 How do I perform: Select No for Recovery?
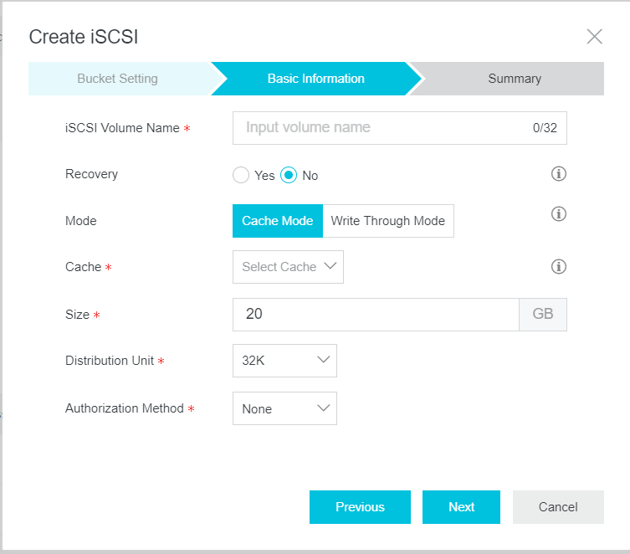click(x=289, y=175)
